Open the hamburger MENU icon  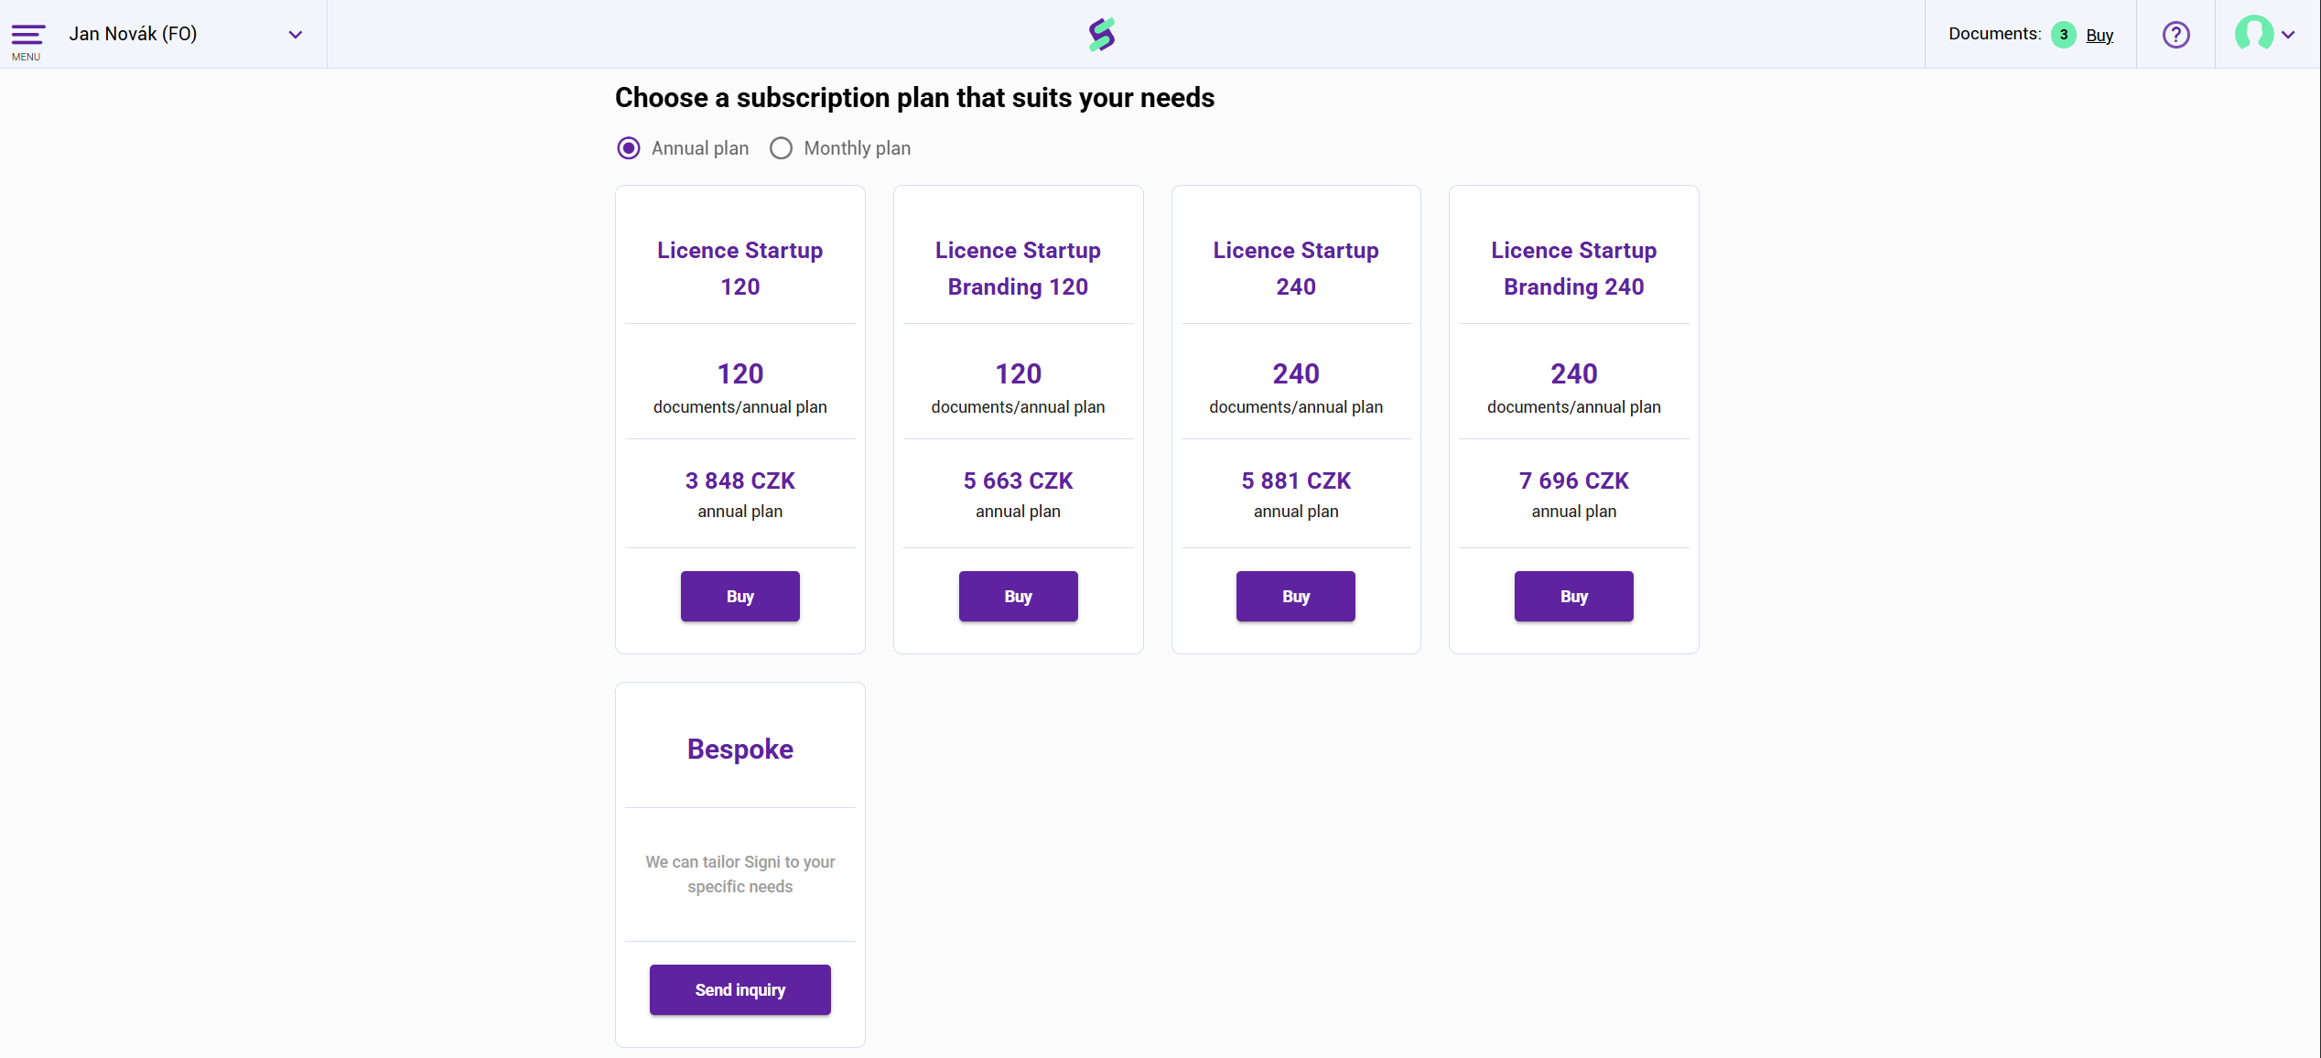pos(27,37)
